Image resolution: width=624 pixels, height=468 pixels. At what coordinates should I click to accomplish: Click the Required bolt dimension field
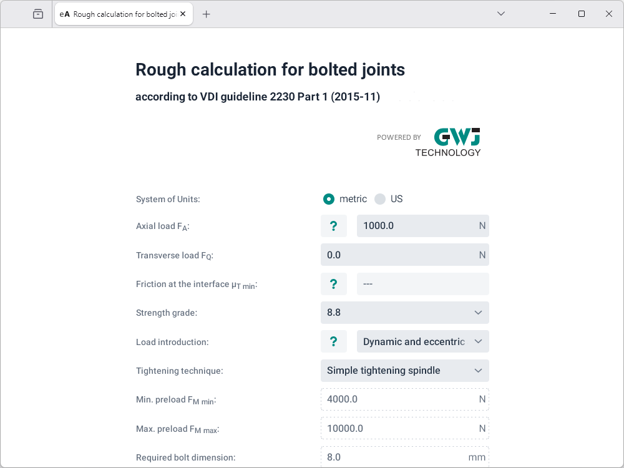point(396,457)
